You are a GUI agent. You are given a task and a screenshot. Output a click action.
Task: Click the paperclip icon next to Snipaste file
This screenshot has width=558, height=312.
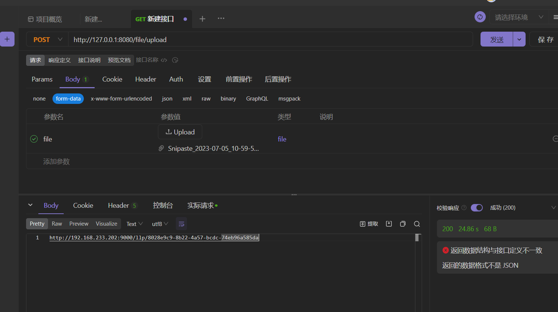tap(161, 148)
